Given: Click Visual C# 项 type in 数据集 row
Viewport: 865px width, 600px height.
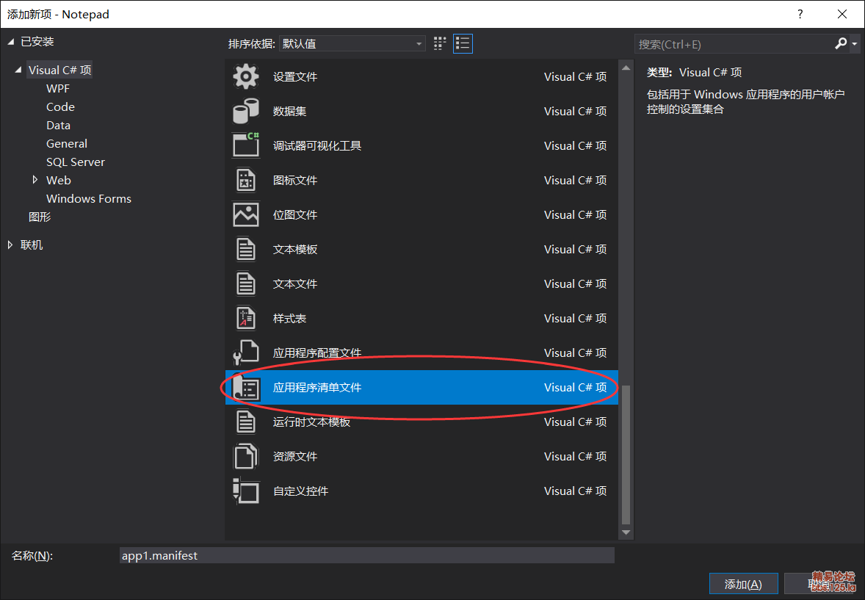Looking at the screenshot, I should pyautogui.click(x=576, y=111).
